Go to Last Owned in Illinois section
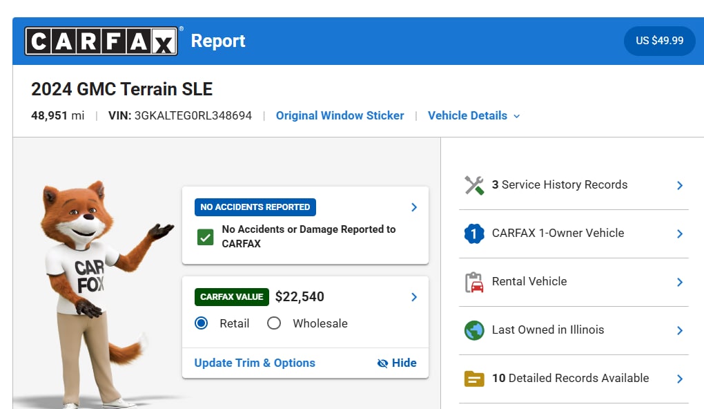The height and width of the screenshot is (409, 704). (x=574, y=330)
